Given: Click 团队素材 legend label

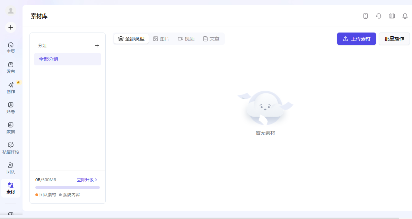Looking at the screenshot, I should click(x=47, y=195).
